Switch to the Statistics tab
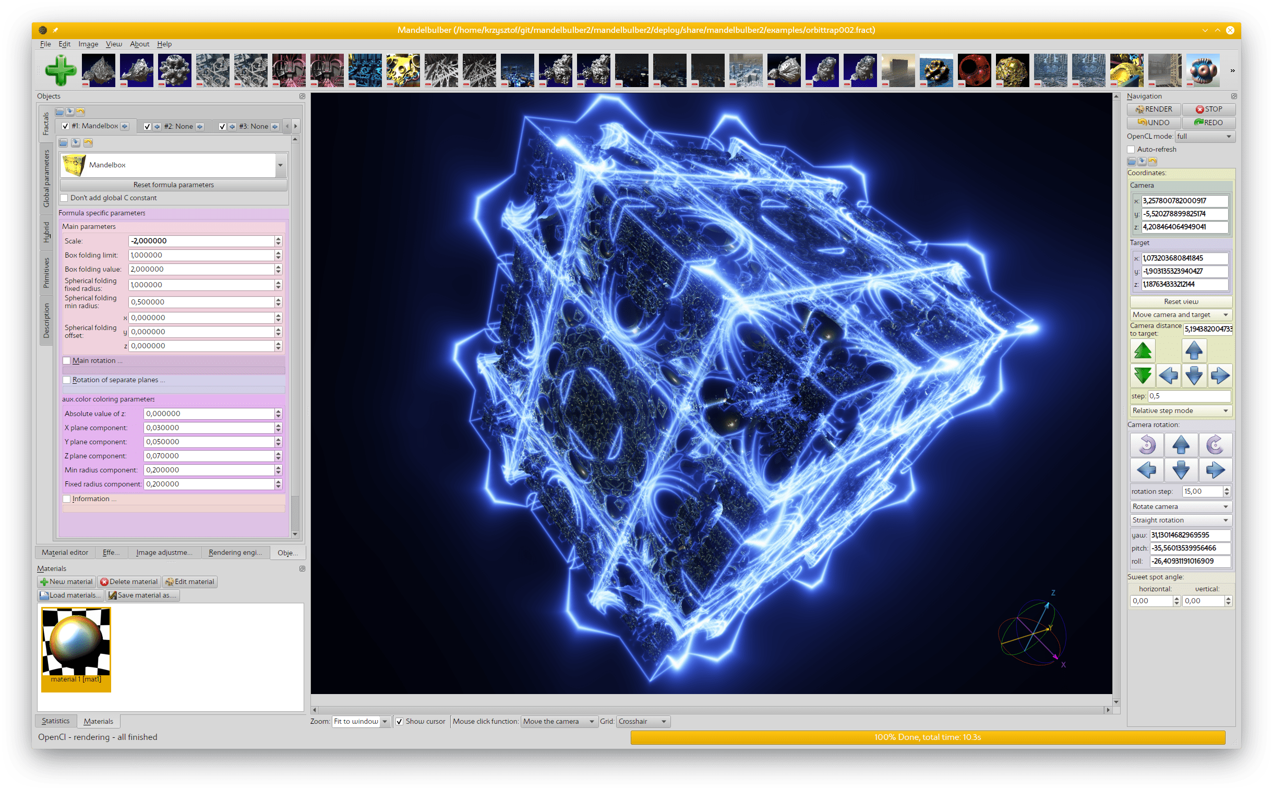The width and height of the screenshot is (1273, 790). [55, 721]
